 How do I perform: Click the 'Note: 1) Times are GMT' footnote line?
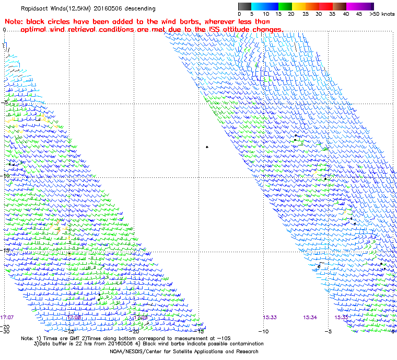pyautogui.click(x=126, y=339)
